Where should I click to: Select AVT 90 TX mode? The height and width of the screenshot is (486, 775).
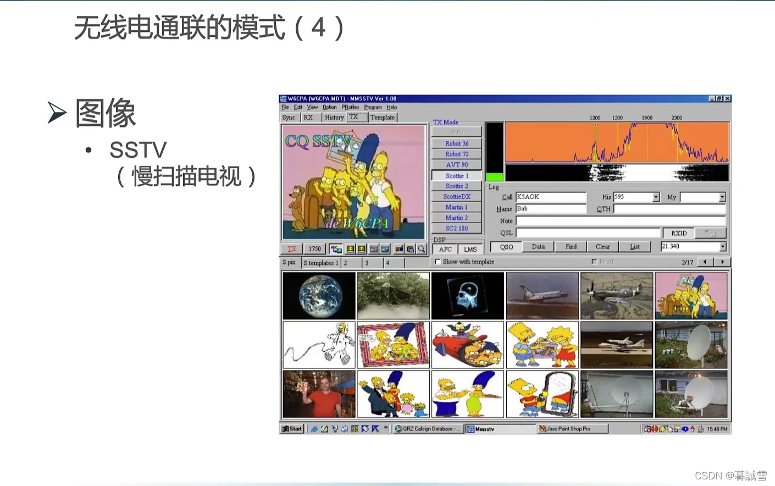click(x=457, y=164)
